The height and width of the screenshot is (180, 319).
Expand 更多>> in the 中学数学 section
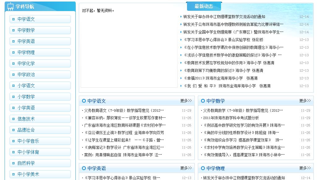point(305,101)
